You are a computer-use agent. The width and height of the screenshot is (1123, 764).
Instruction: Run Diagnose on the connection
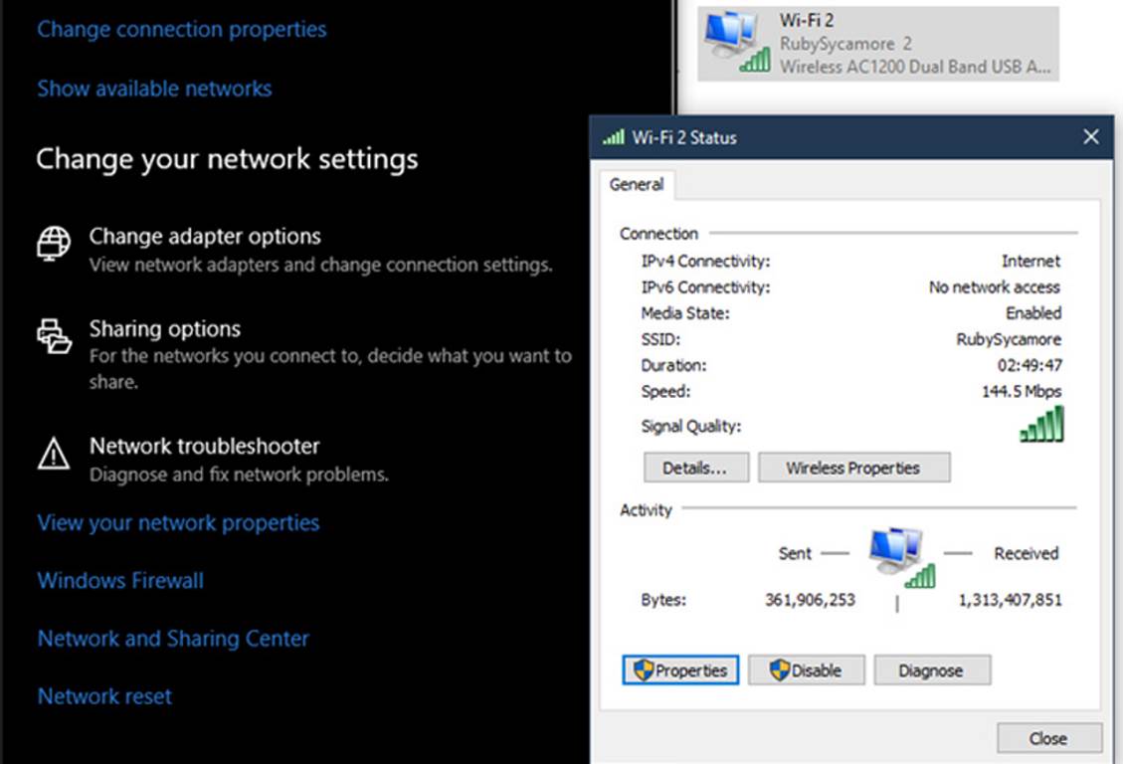(931, 670)
